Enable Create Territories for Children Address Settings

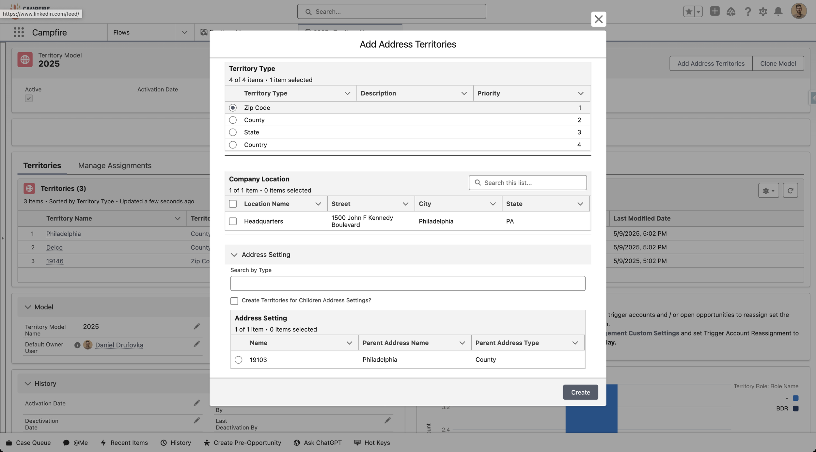coord(234,301)
